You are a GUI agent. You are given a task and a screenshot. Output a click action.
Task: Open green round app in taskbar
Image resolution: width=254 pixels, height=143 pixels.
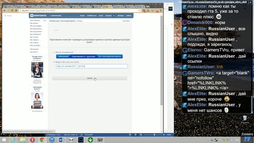tap(90, 140)
